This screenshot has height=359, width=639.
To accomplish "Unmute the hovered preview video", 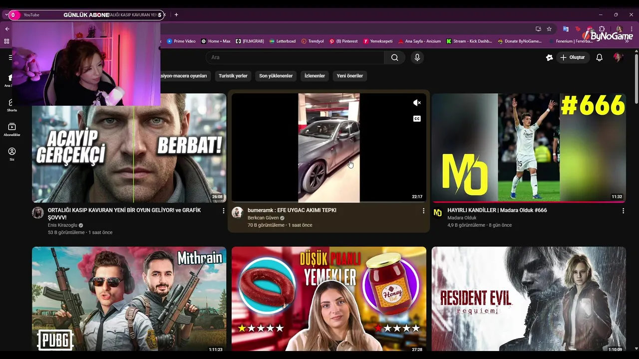I will click(x=417, y=103).
